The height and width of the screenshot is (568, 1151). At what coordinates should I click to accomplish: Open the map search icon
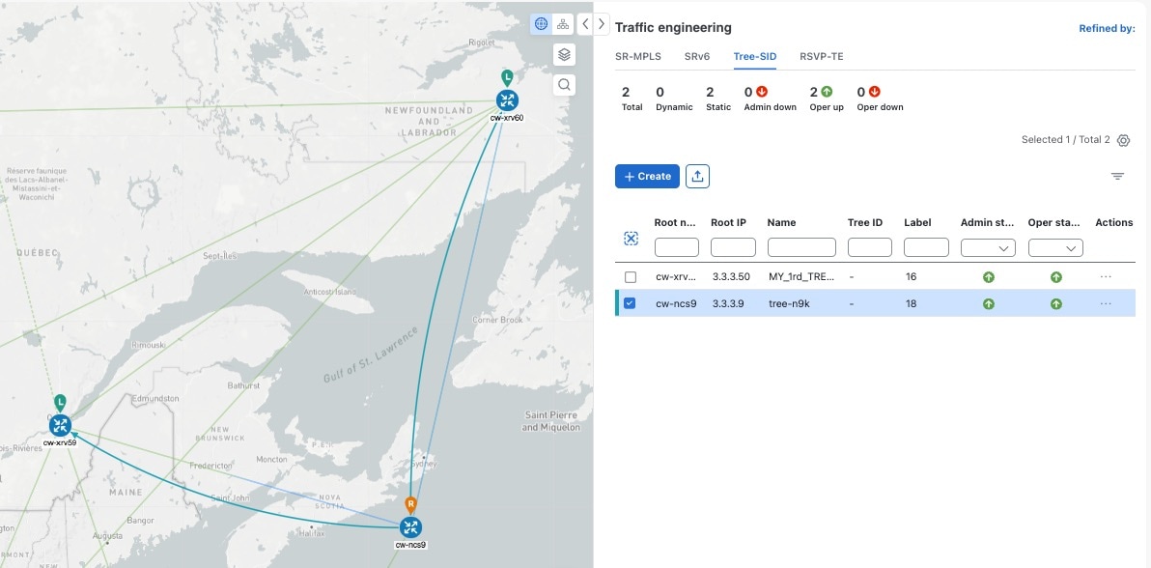564,85
